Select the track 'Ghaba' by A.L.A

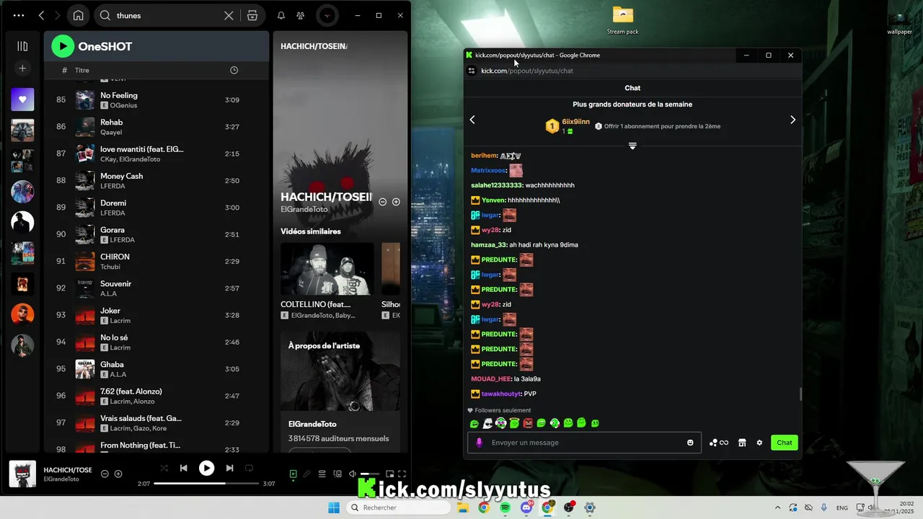[156, 369]
